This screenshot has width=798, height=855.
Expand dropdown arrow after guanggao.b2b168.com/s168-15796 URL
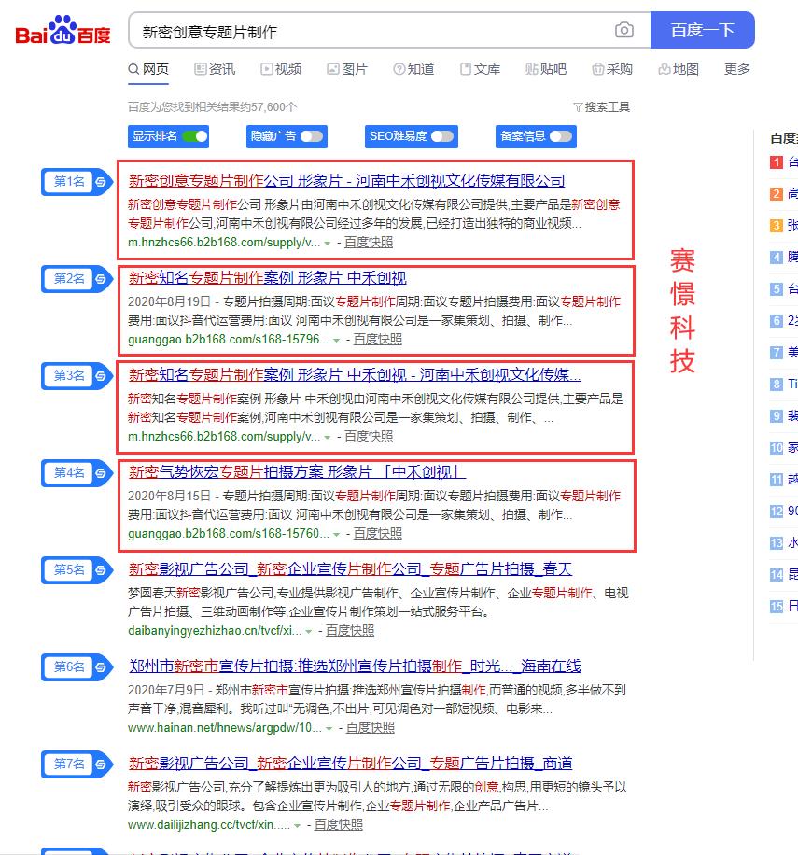click(x=337, y=341)
